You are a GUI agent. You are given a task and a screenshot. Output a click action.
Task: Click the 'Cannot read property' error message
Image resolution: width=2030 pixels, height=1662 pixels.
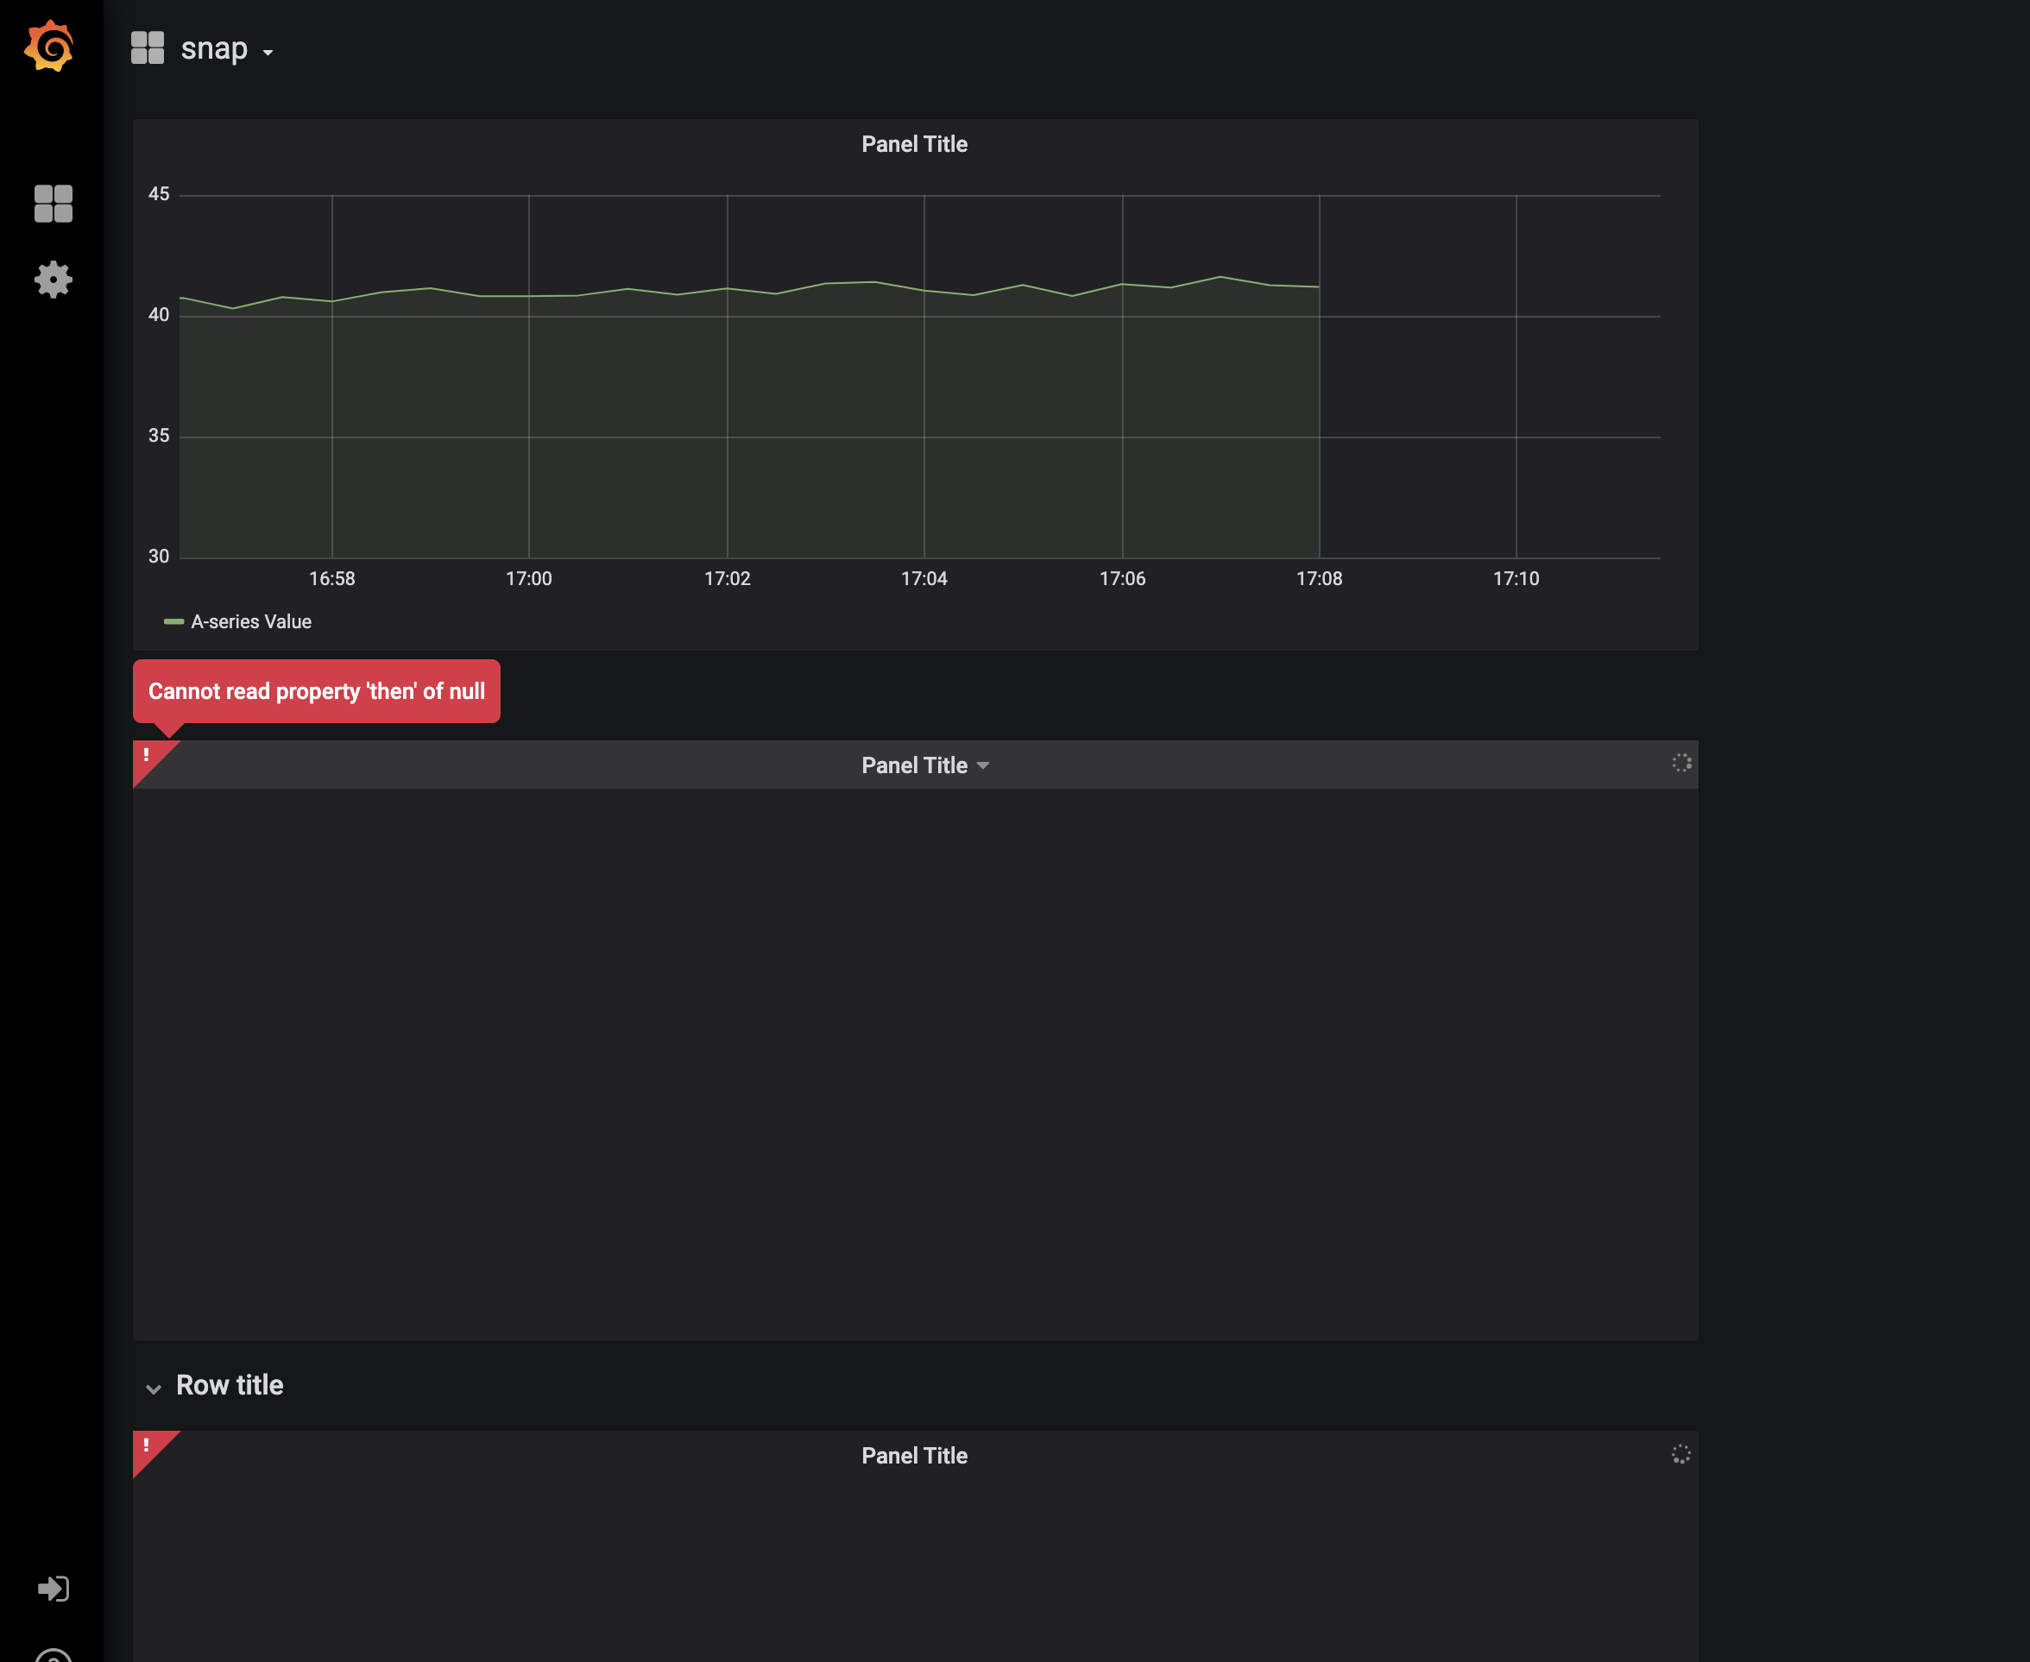[x=317, y=690]
